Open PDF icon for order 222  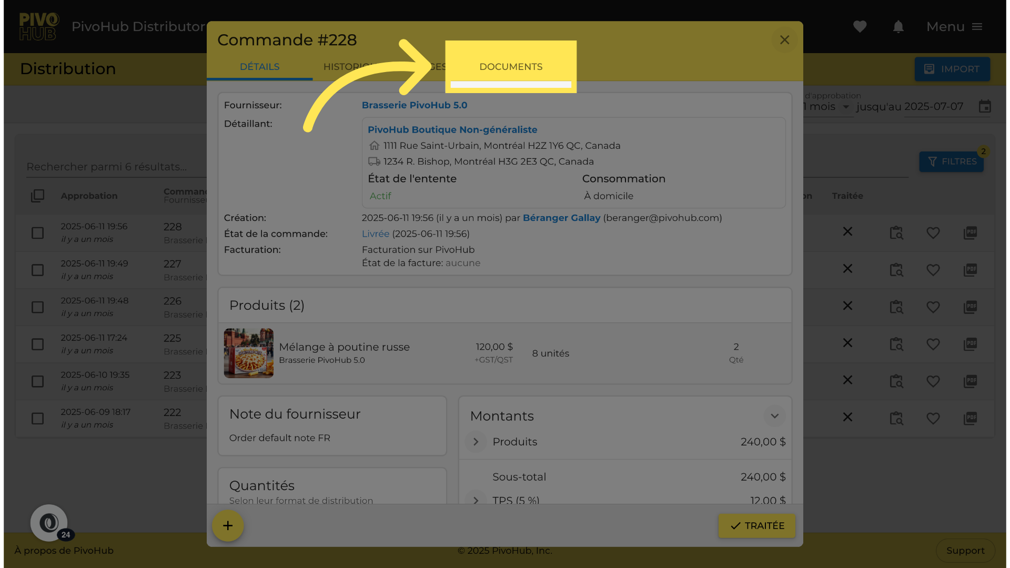click(970, 418)
